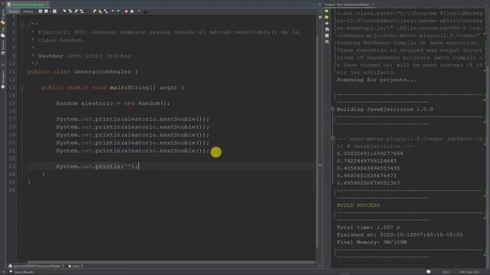Close the Output Run tab

[373, 5]
